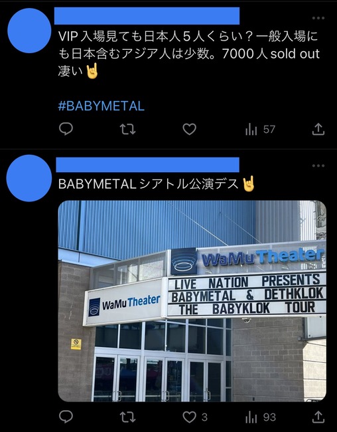Reply to the VIP入場 tweet
This screenshot has height=432, width=337.
pos(66,129)
